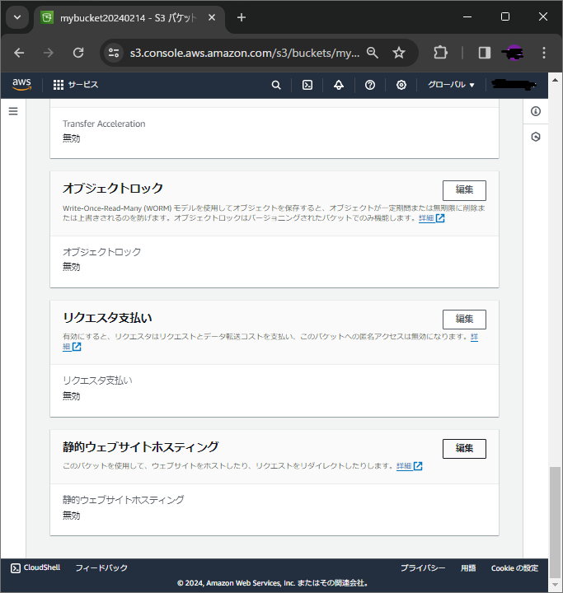The image size is (563, 593).
Task: Open the tab search chevron dropdown
Action: pyautogui.click(x=17, y=17)
